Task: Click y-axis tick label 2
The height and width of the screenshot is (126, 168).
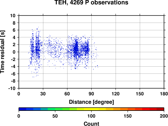Action: click(x=14, y=45)
